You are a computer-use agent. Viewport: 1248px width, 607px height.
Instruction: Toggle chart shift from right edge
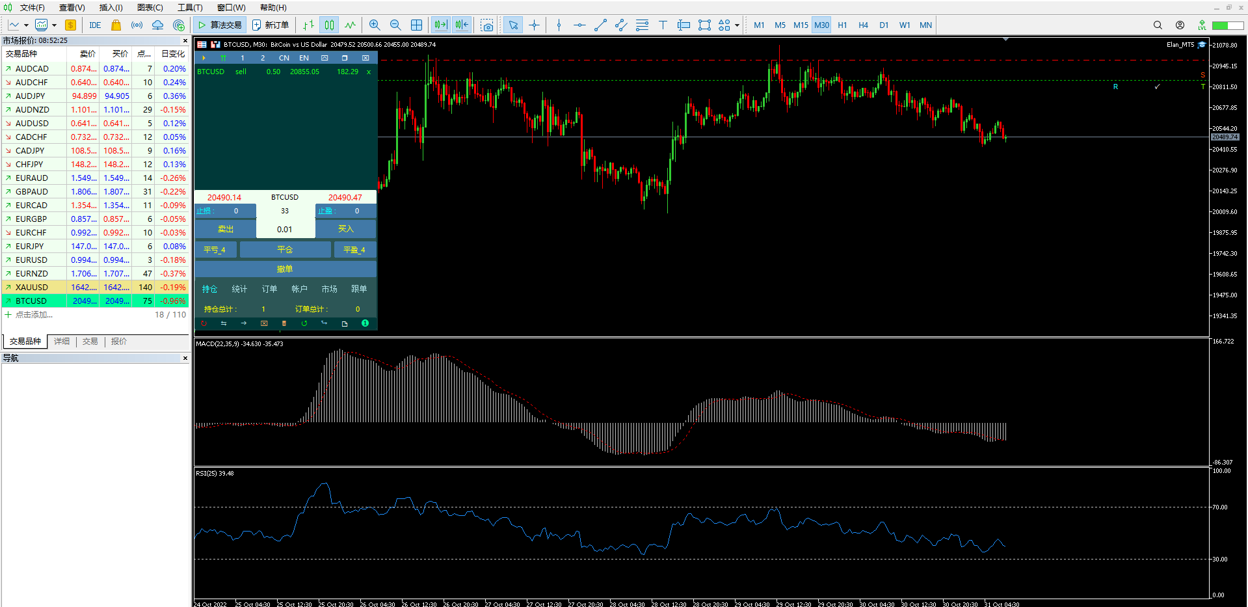tap(462, 25)
